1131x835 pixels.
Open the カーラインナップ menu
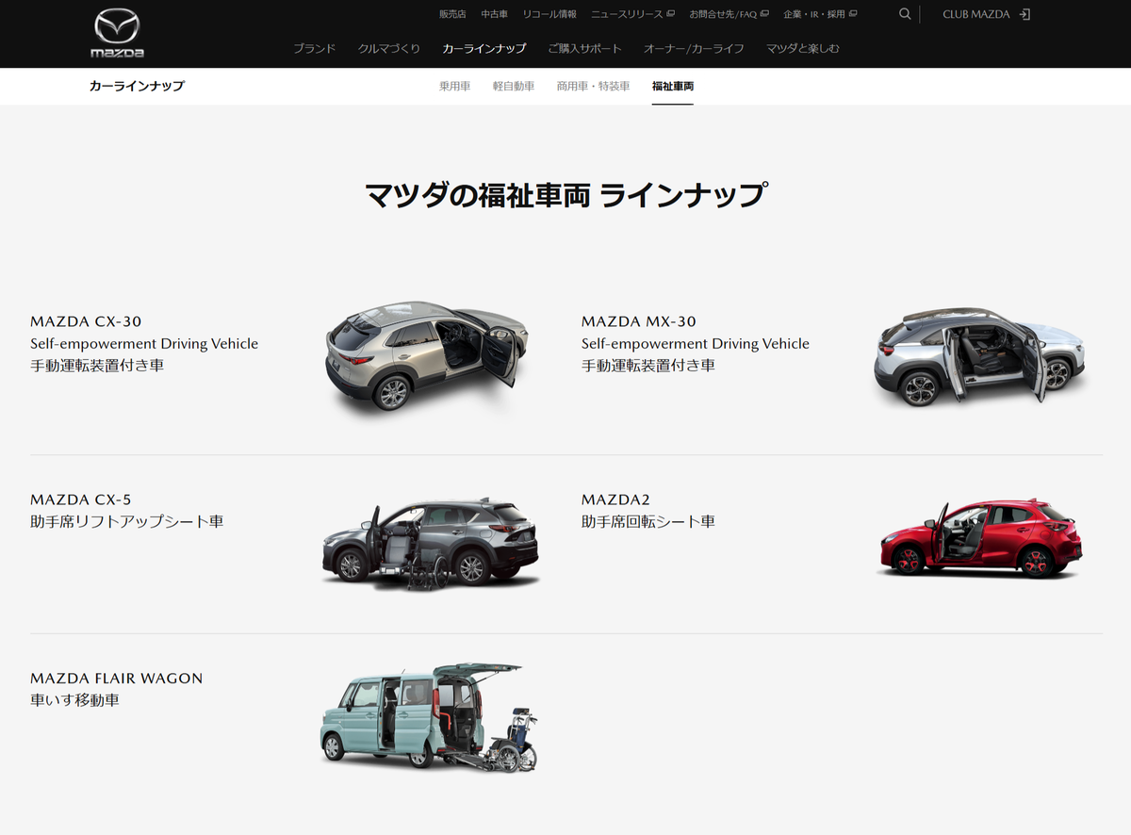(484, 48)
